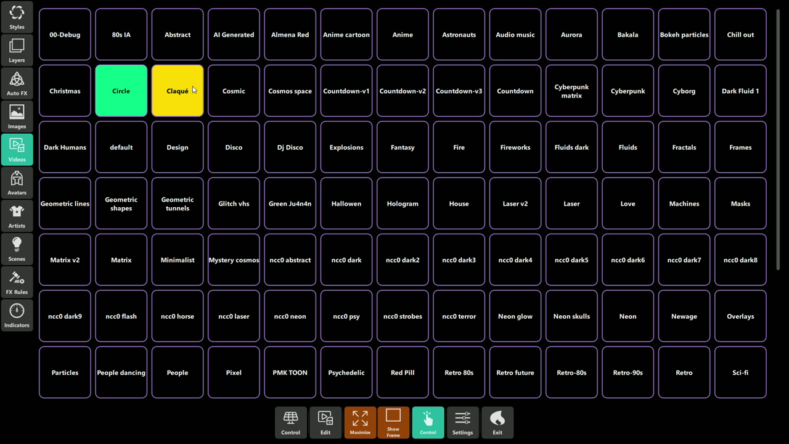Select the Sci-fi tile

point(740,372)
